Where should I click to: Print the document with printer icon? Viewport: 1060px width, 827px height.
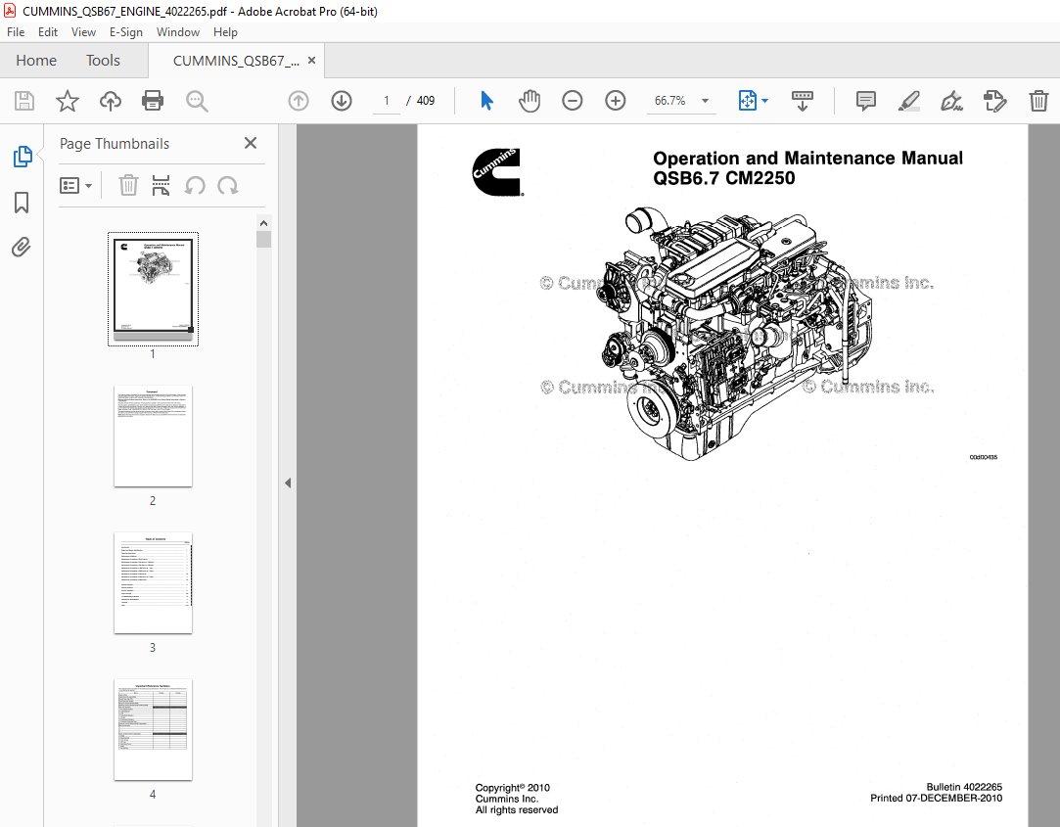pyautogui.click(x=153, y=101)
